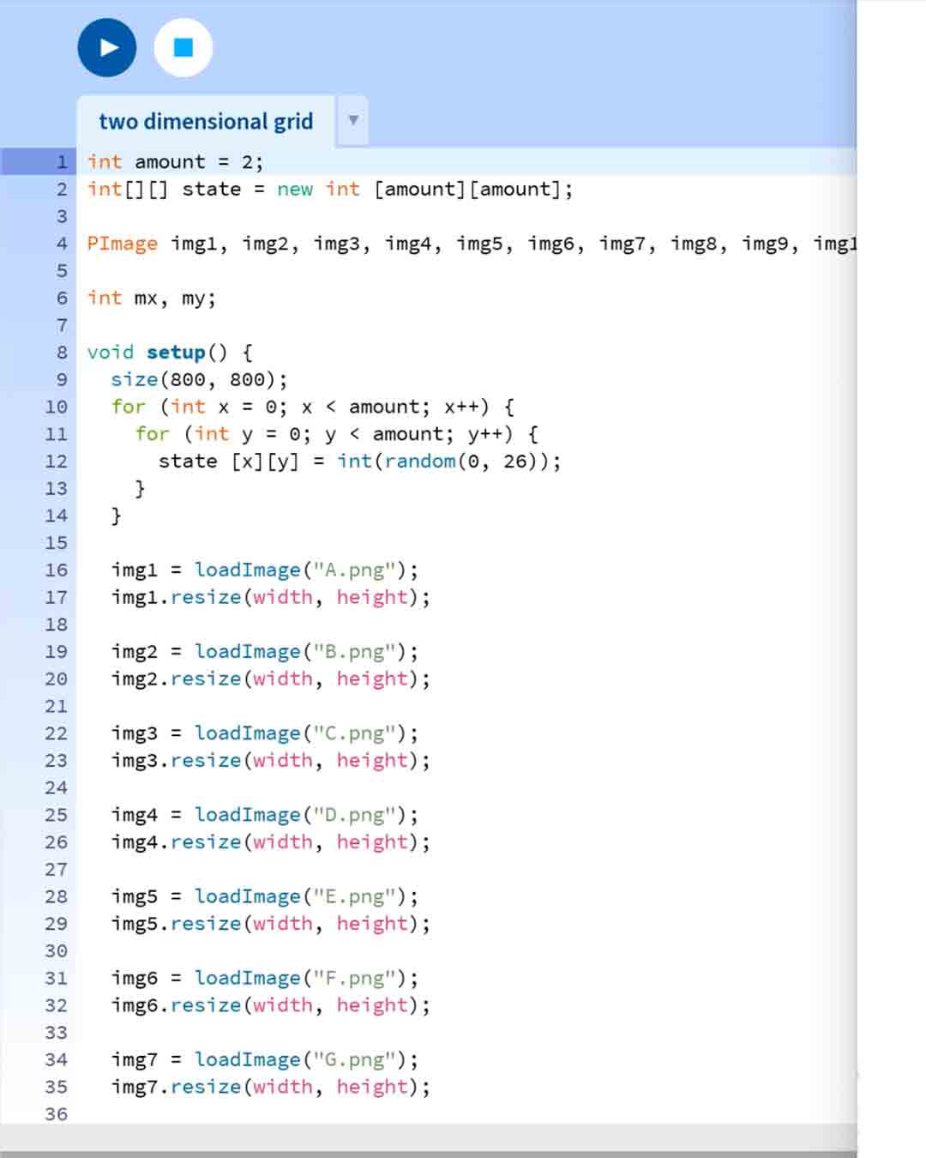Open the tab options dropdown arrow
This screenshot has height=1158, width=926.
click(352, 120)
